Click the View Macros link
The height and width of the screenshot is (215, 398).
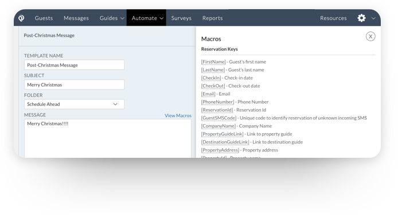(178, 116)
